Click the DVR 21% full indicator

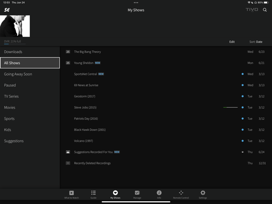(15, 42)
